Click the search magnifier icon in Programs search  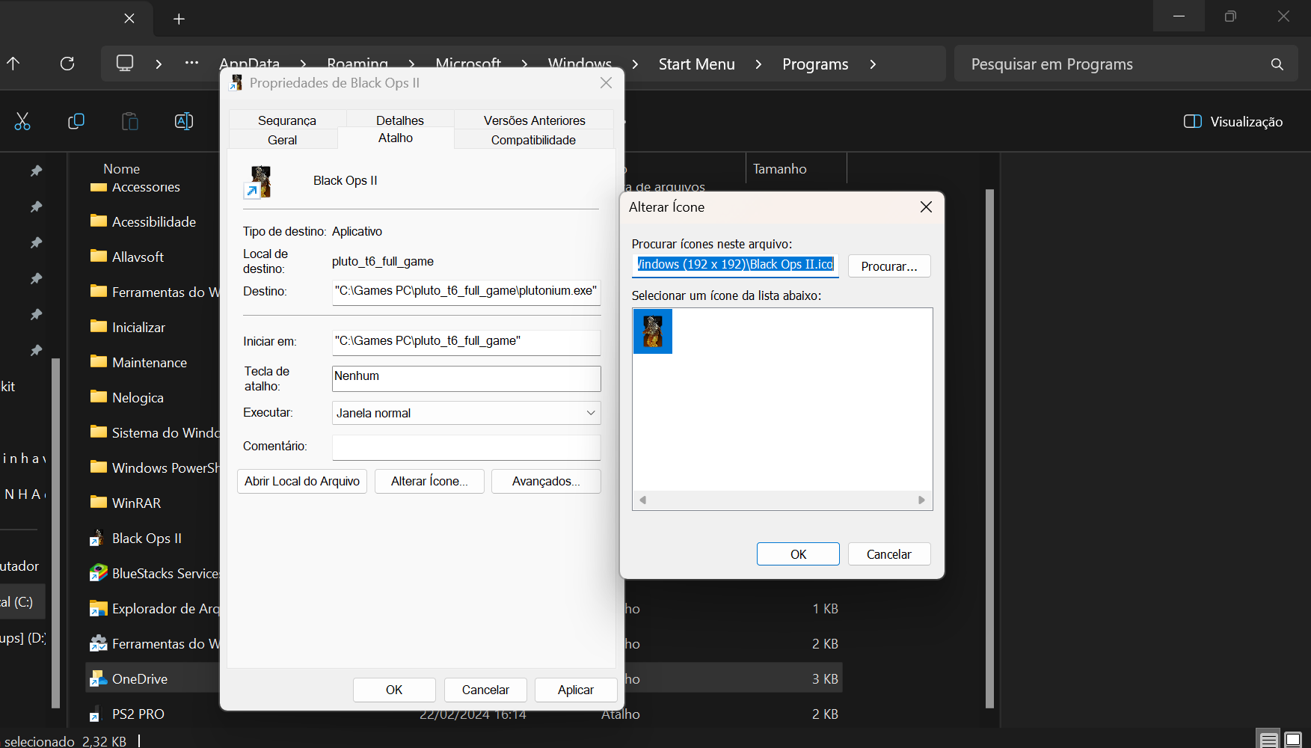pyautogui.click(x=1277, y=64)
